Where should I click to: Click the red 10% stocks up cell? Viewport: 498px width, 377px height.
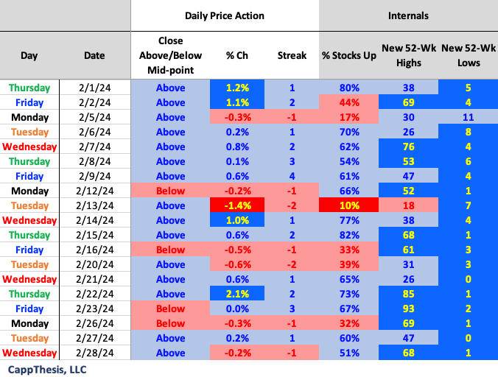(349, 205)
